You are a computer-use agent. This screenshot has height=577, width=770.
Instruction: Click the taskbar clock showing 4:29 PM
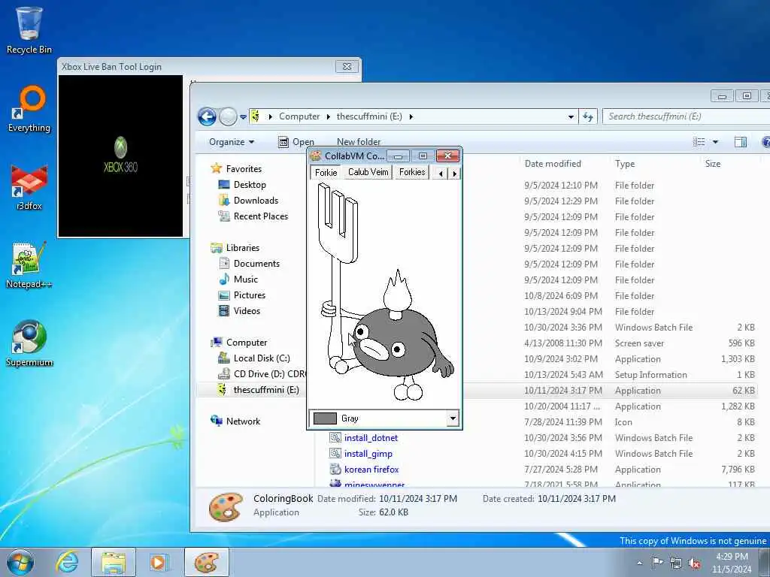point(731,557)
